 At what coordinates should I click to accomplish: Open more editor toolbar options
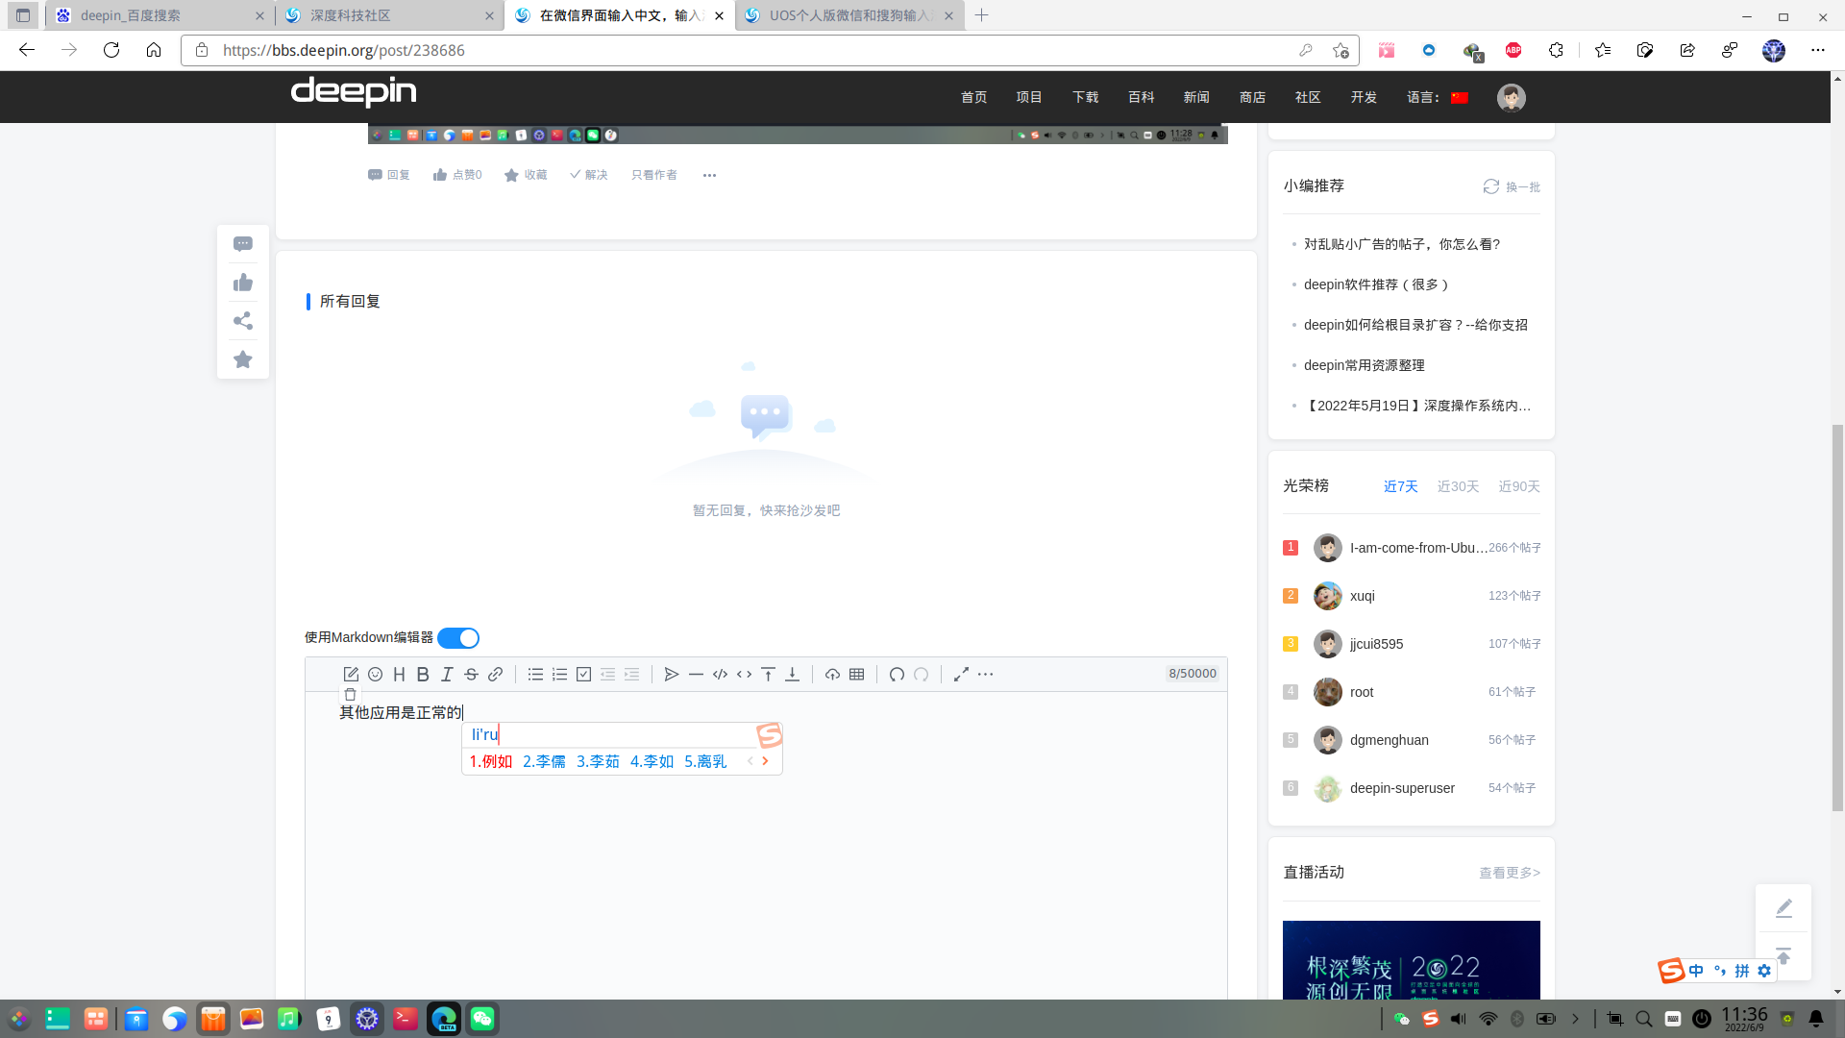click(x=986, y=675)
